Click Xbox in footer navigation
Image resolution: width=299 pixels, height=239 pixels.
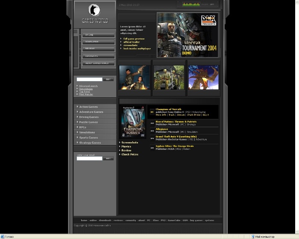(155, 220)
